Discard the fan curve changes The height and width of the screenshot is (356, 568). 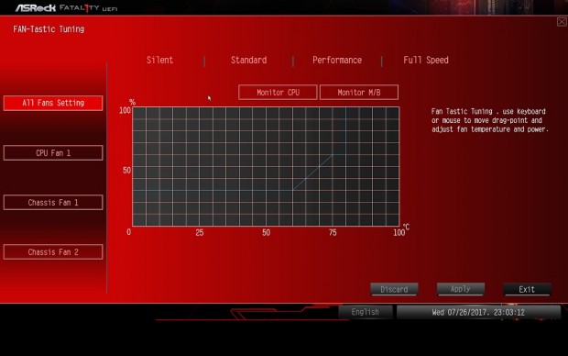[394, 289]
